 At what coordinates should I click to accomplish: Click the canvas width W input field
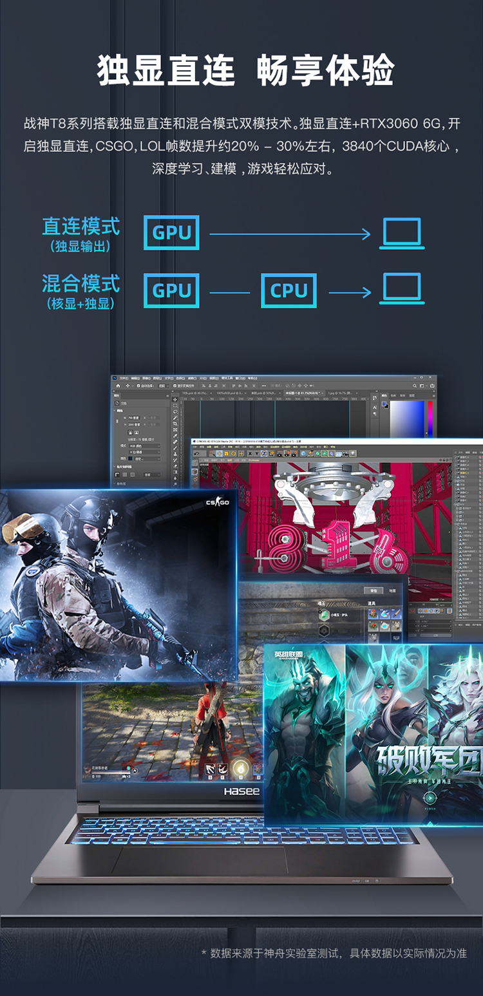(134, 418)
